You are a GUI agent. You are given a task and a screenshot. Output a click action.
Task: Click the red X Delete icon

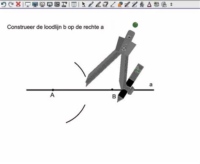(18, 4)
